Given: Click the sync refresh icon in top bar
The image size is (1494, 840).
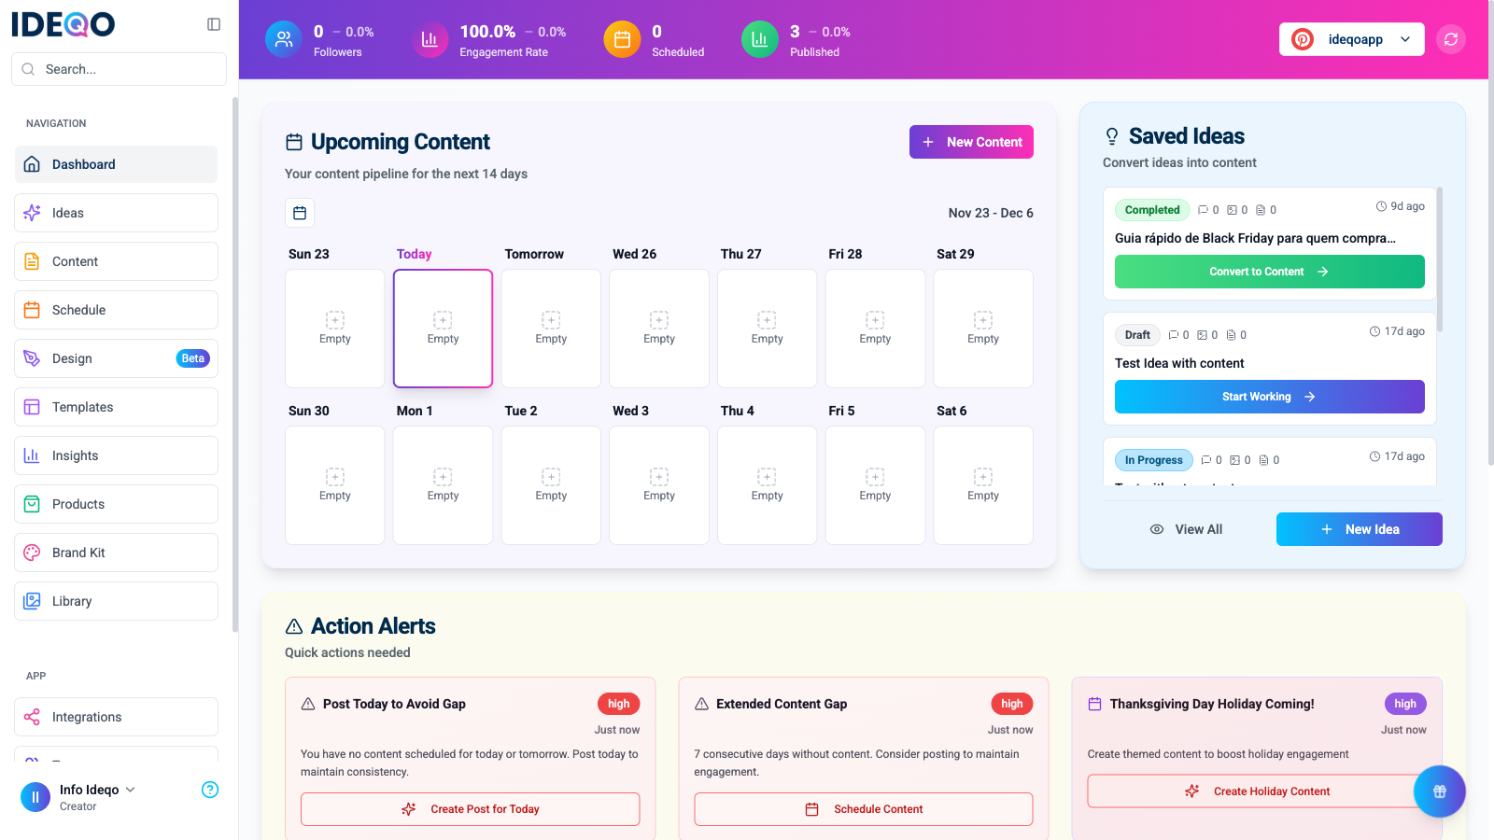Looking at the screenshot, I should click(1450, 39).
